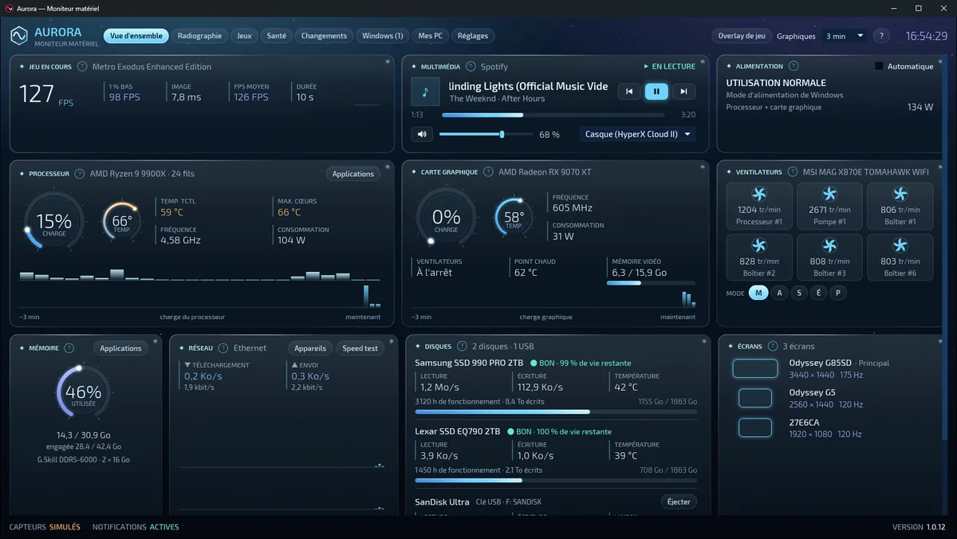Screen dimensions: 957x539
Task: Click the music note album art
Action: point(425,92)
